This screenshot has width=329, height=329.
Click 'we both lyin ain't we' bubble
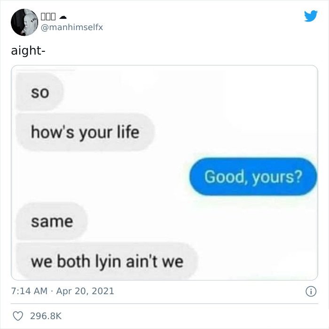point(107,261)
